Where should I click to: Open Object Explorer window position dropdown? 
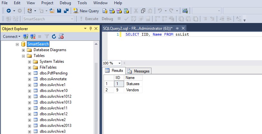(85, 28)
